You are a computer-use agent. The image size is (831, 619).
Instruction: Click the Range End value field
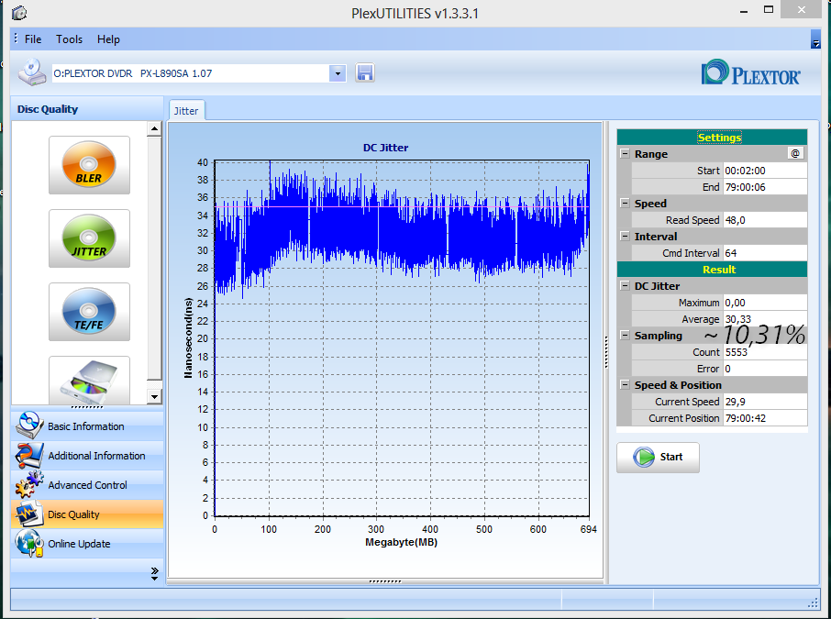[765, 186]
